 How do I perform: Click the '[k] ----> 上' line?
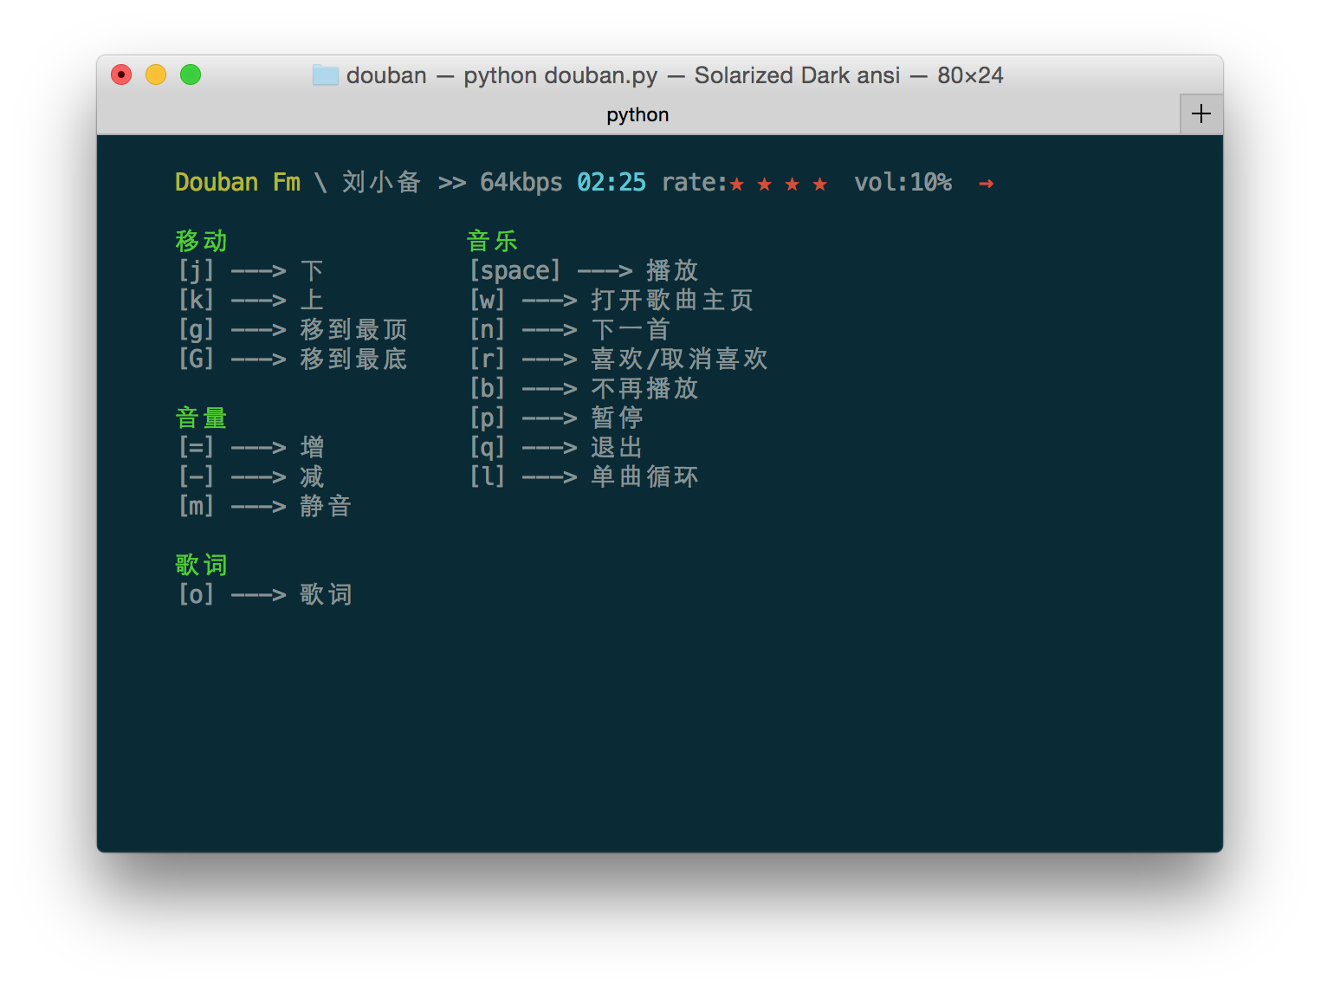251,300
